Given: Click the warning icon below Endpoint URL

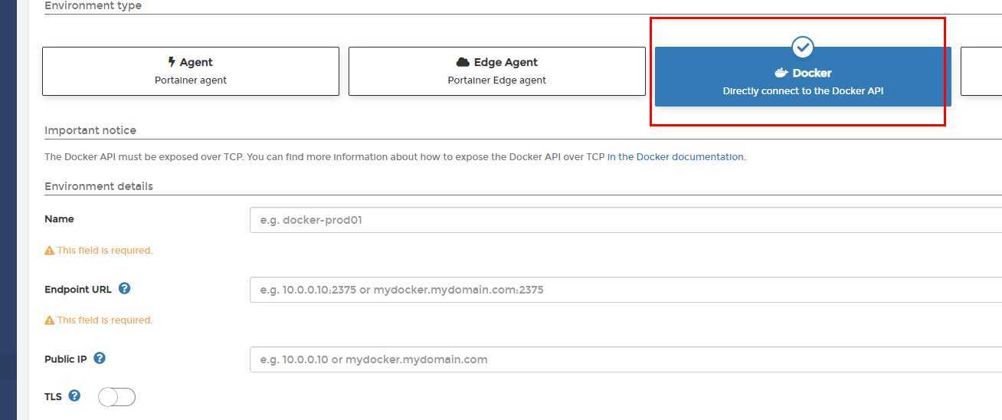Looking at the screenshot, I should click(x=49, y=320).
